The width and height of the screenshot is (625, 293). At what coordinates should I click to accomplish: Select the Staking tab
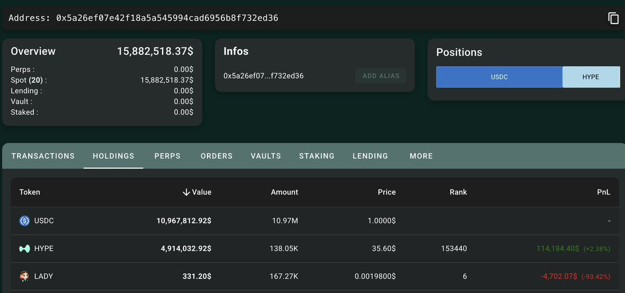point(317,156)
